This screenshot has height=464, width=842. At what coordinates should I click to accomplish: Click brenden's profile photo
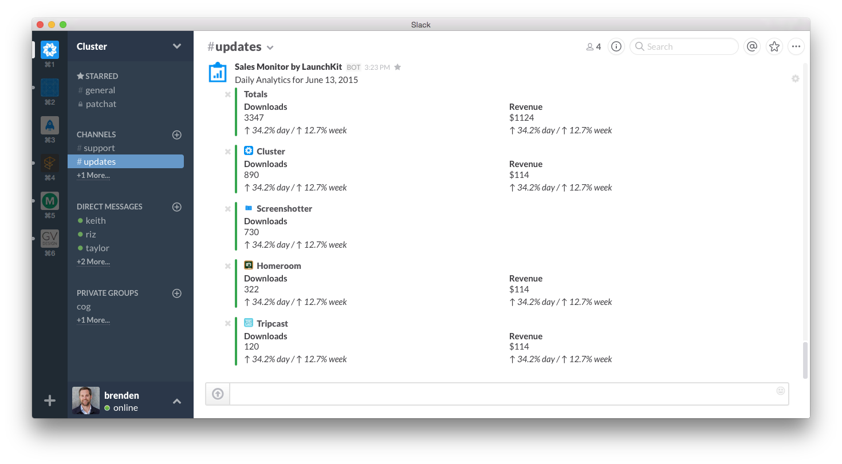tap(86, 400)
